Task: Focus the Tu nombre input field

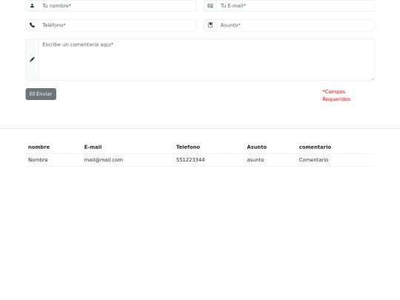Action: point(117,6)
